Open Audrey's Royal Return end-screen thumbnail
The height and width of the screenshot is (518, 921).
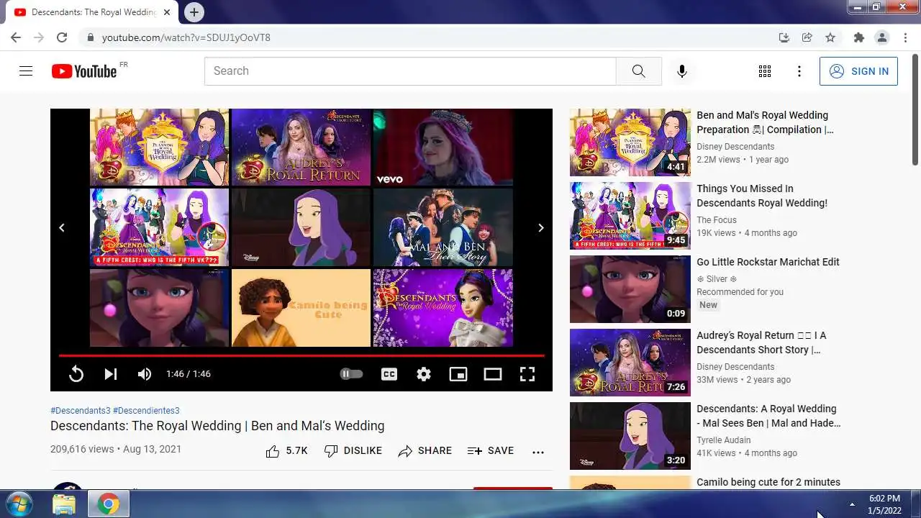301,147
